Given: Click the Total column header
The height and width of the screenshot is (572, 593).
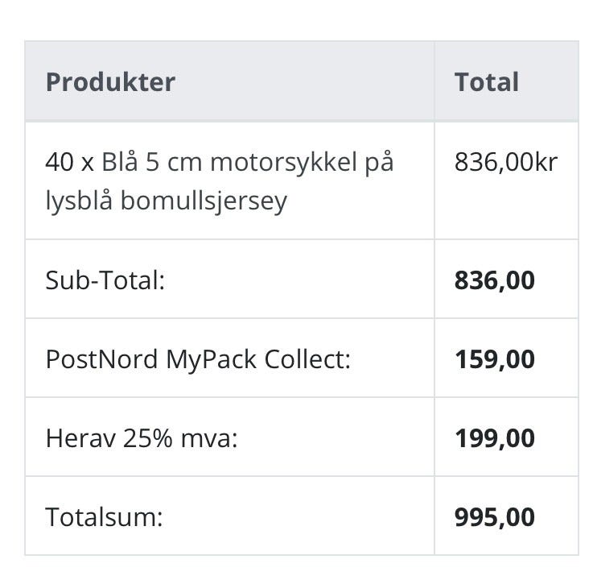Looking at the screenshot, I should pyautogui.click(x=486, y=82).
